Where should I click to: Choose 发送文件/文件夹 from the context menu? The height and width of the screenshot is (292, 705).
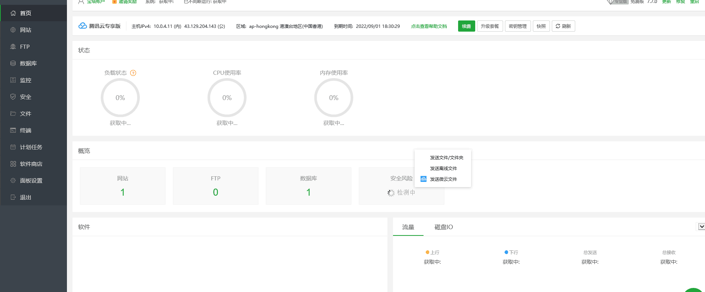click(x=447, y=158)
